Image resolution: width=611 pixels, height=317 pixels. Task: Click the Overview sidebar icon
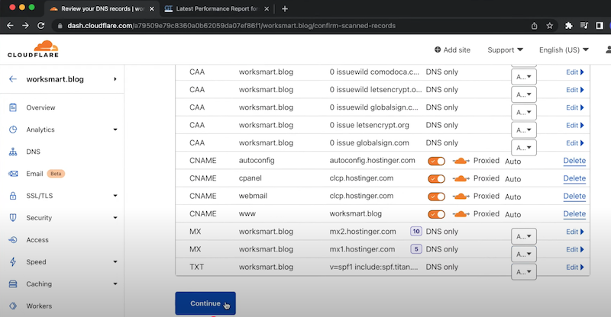[x=13, y=107]
